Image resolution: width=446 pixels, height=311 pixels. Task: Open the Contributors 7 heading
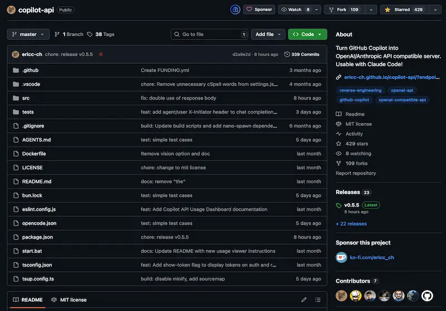click(357, 281)
